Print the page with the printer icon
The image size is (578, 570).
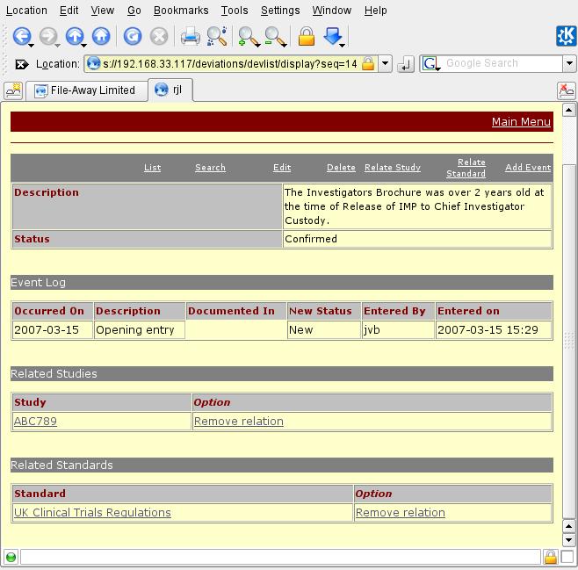click(191, 37)
